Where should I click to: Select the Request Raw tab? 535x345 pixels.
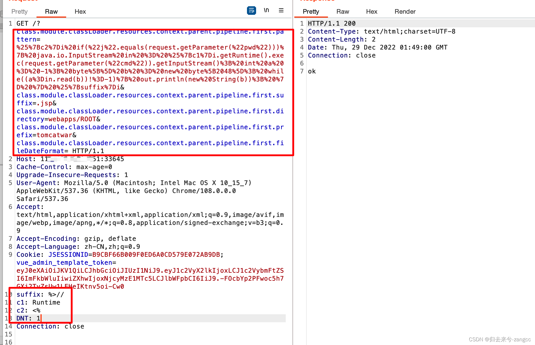[51, 11]
